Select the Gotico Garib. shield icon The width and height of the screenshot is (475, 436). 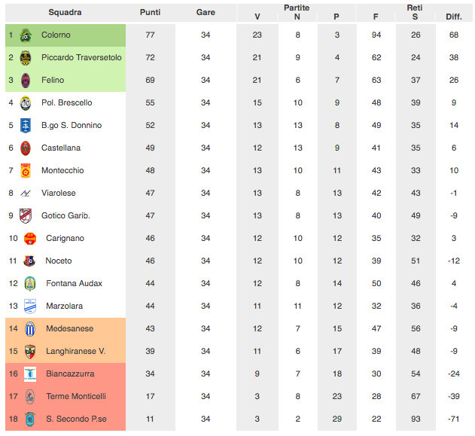pos(26,215)
